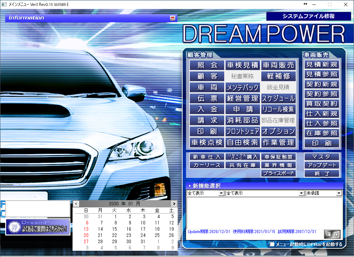Open 経営管理 button
Image resolution: width=354 pixels, height=257 pixels.
243,98
